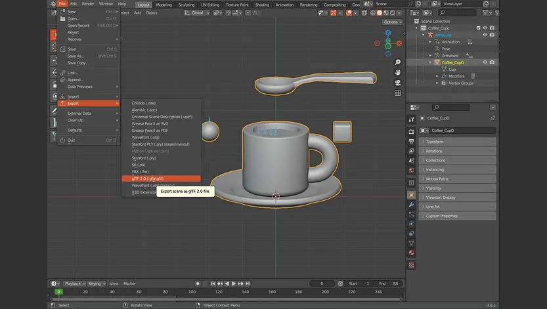
Task: Expand the Instancing panel
Action: (x=457, y=170)
